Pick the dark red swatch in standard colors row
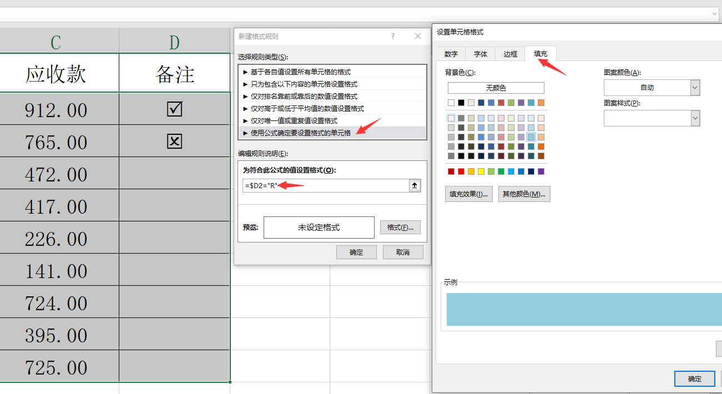The image size is (722, 394). tap(451, 171)
